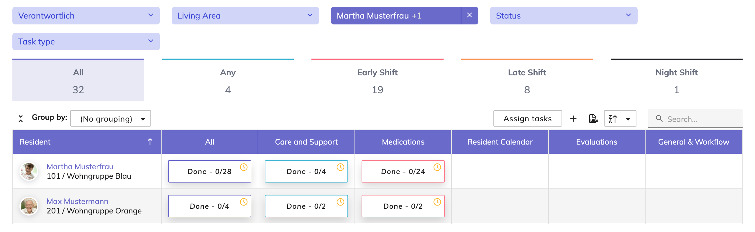This screenshot has width=755, height=232.
Task: Click the search magnifier icon
Action: [659, 119]
